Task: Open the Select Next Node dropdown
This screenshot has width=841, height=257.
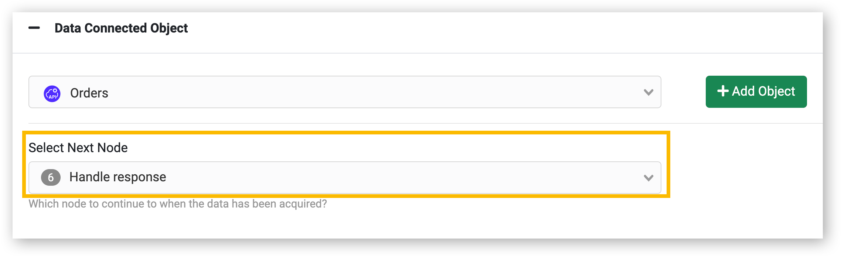Action: coord(345,178)
